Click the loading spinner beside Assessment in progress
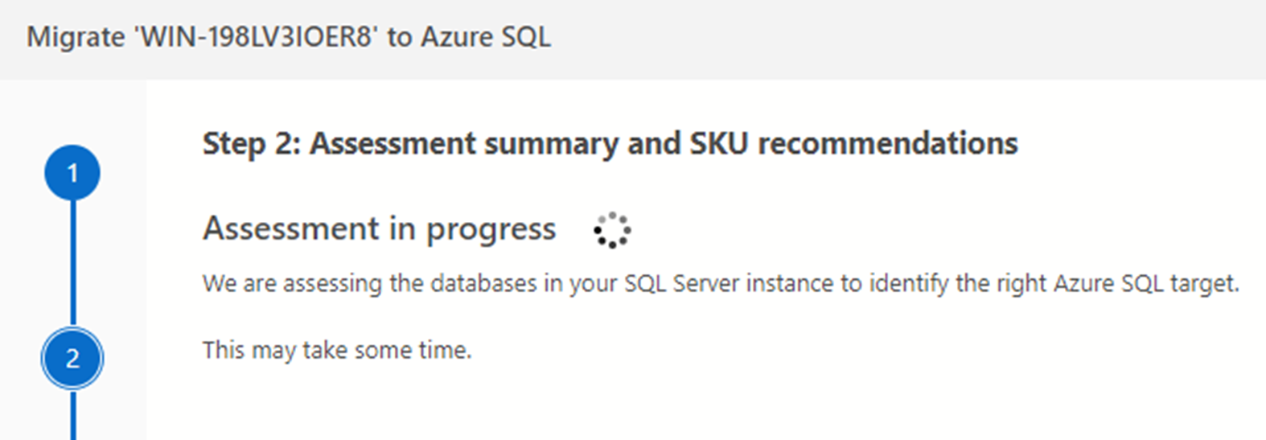 click(x=612, y=230)
